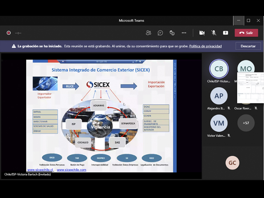Open the www.sicexchile.com link in slide

(71, 170)
